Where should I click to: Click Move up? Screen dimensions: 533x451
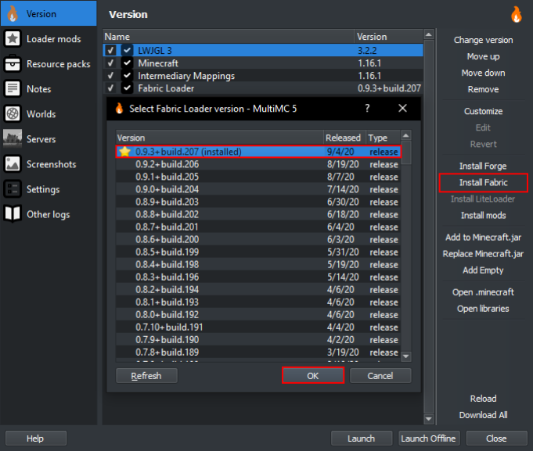coord(484,56)
